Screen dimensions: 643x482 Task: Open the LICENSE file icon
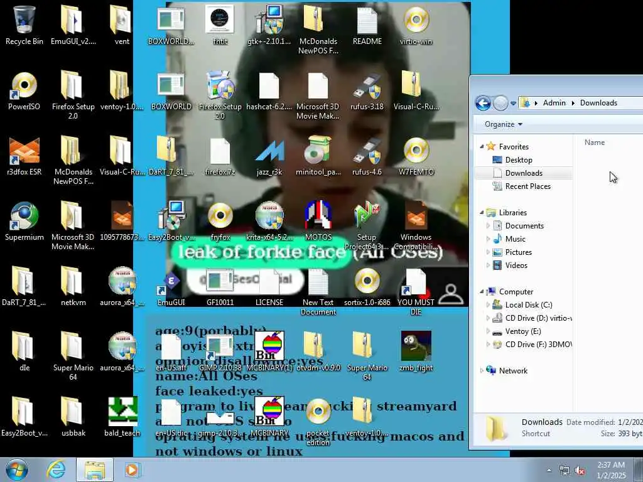pyautogui.click(x=269, y=286)
